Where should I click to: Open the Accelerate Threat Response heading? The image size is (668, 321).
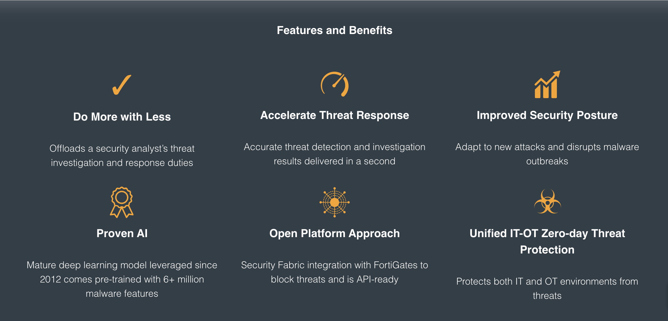point(334,115)
